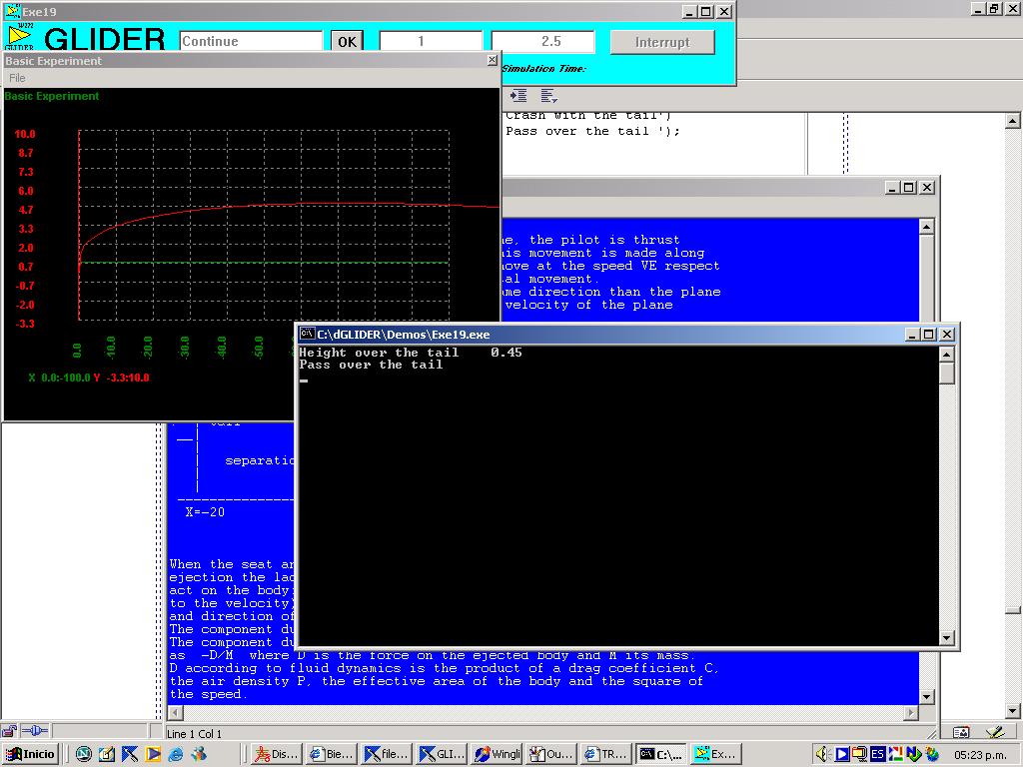Click the Continue input field
The image size is (1023, 767).
tap(251, 41)
